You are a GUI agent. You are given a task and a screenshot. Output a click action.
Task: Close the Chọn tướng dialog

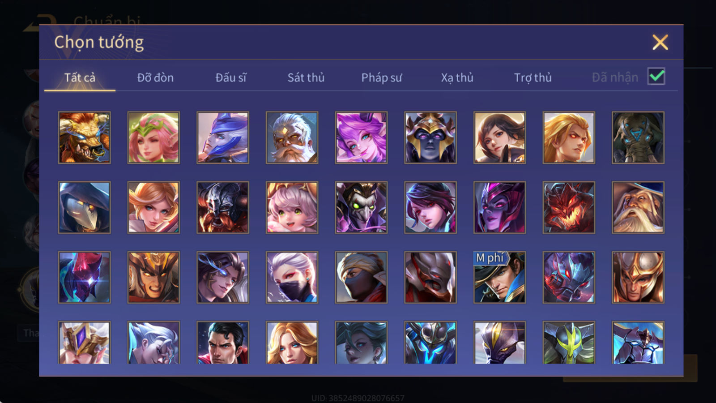click(x=660, y=43)
